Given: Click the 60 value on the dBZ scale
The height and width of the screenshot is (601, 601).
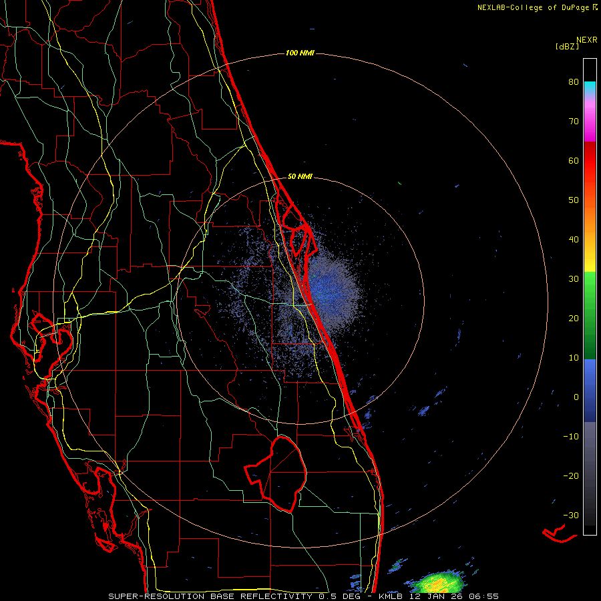Looking at the screenshot, I should (574, 160).
